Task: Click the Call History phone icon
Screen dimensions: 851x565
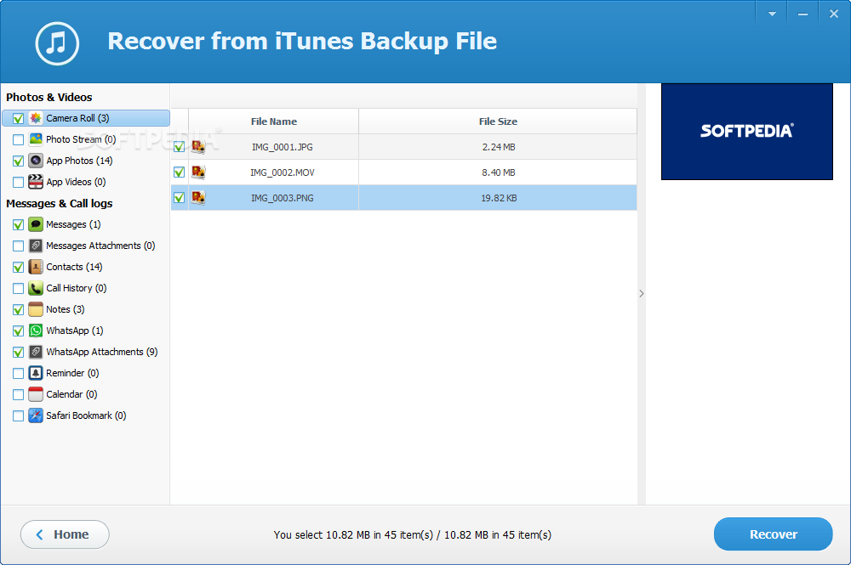Action: coord(36,288)
